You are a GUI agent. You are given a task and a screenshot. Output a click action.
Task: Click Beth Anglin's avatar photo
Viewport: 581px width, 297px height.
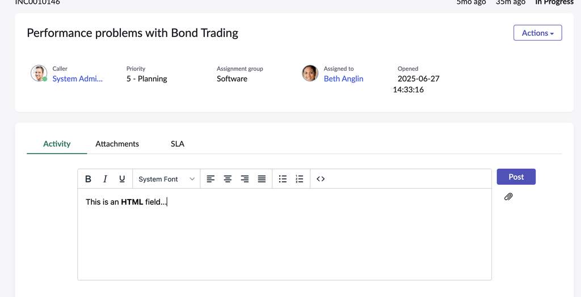310,73
